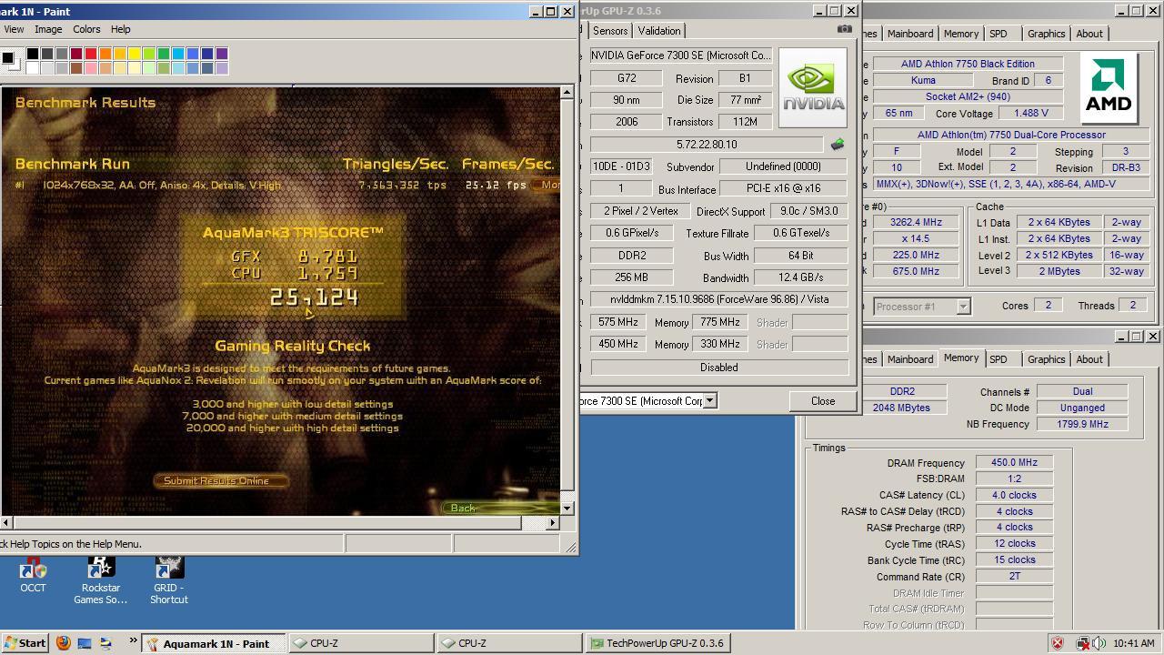Open the GRID desktop shortcut
The height and width of the screenshot is (655, 1164).
click(x=169, y=580)
